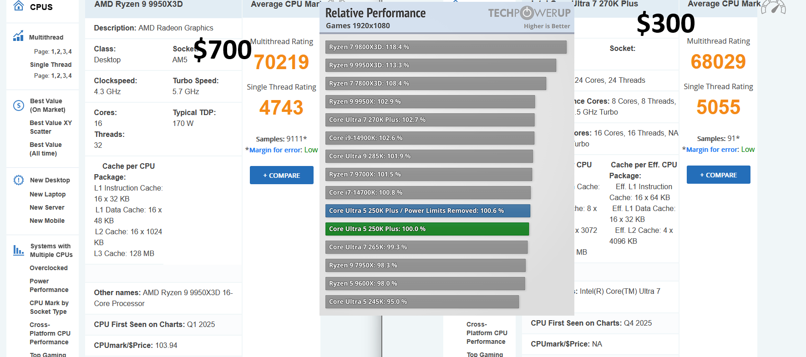Click the Systems with Multiple CPUs bar-chart icon

[x=19, y=250]
